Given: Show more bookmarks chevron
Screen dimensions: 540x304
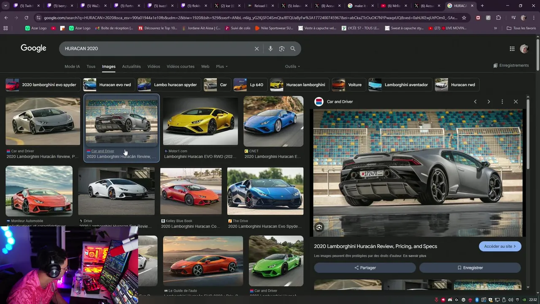Looking at the screenshot, I should pyautogui.click(x=496, y=28).
